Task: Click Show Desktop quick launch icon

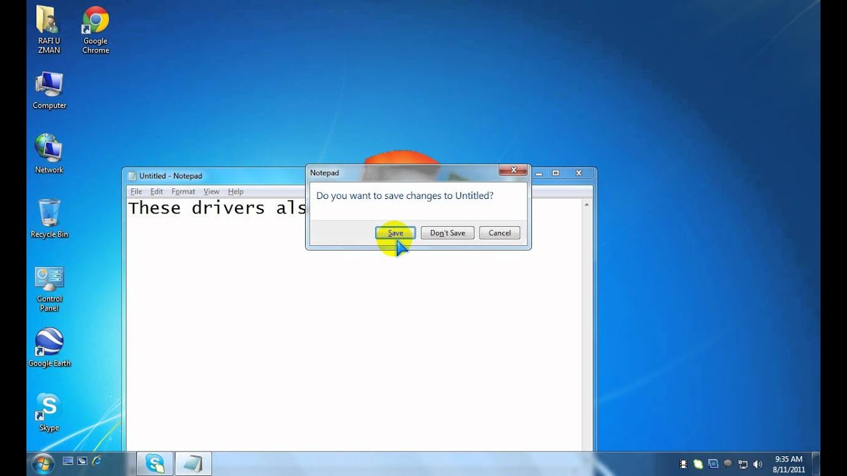Action: [67, 461]
